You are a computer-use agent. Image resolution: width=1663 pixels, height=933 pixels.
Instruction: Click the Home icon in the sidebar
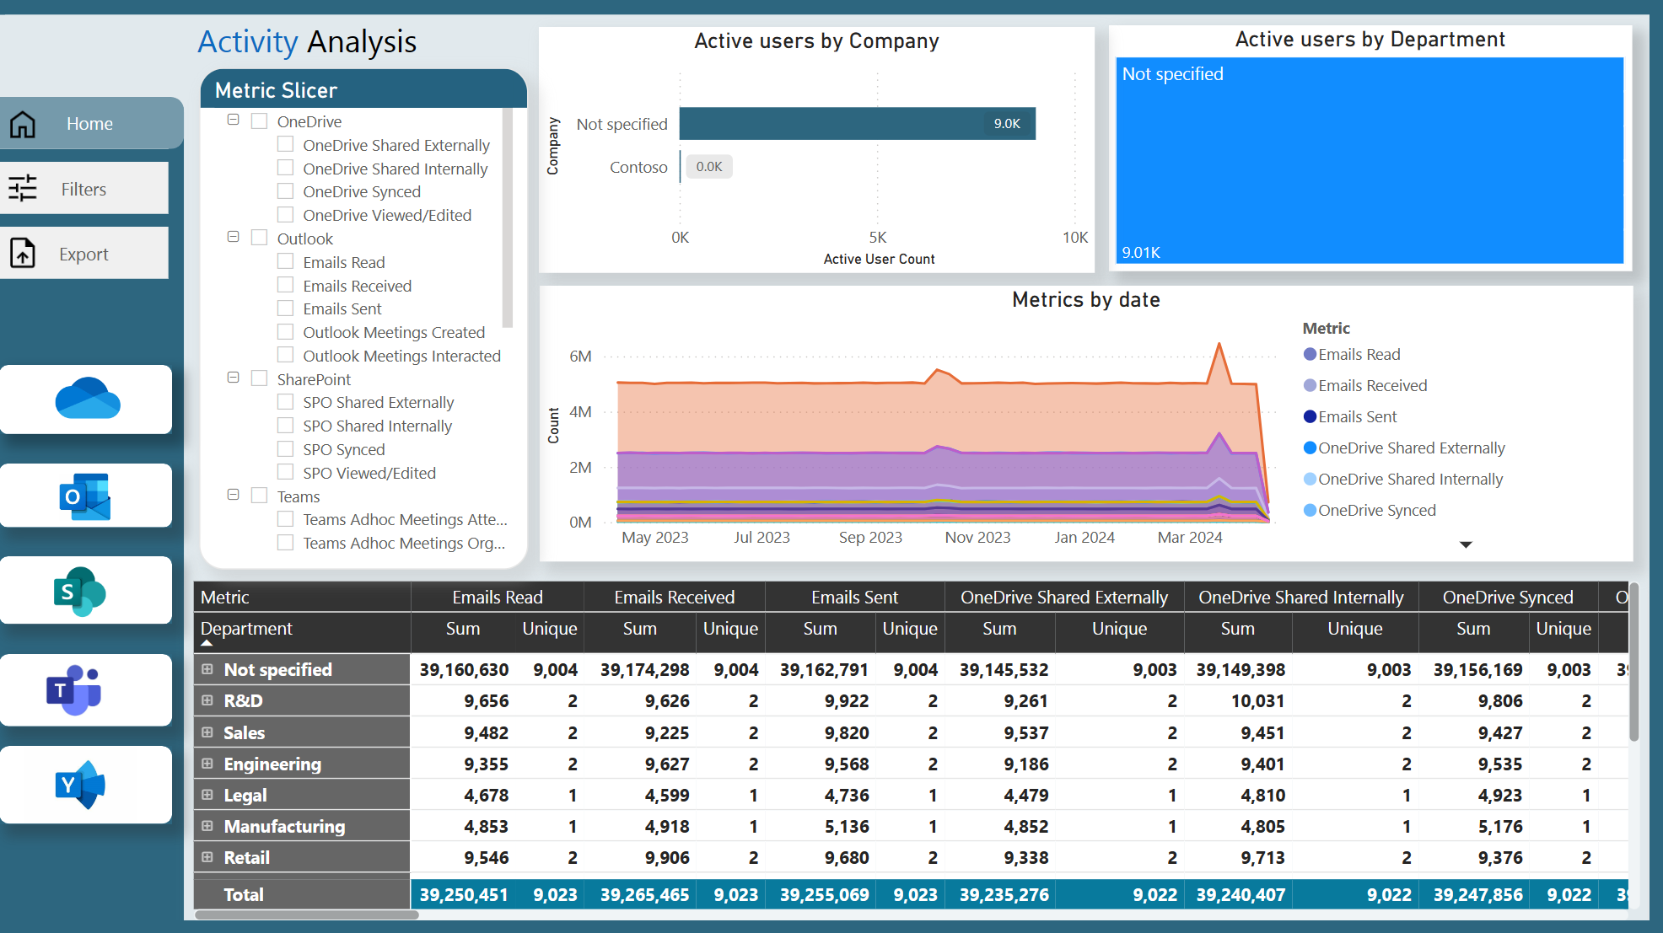click(23, 123)
